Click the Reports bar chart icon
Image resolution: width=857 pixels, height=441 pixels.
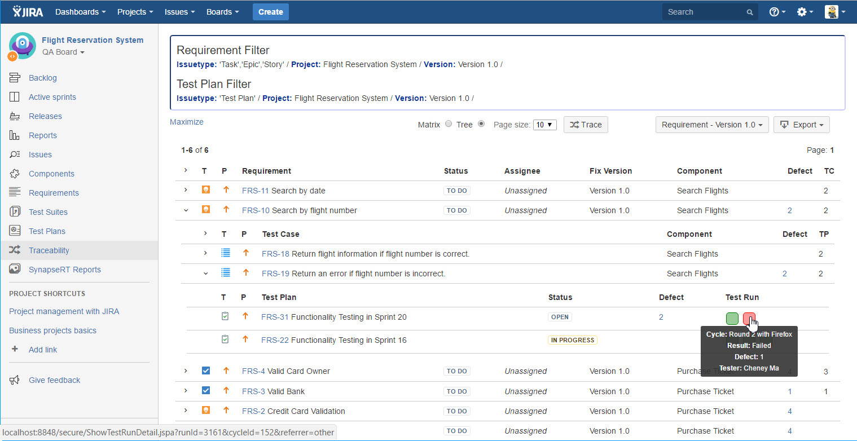[15, 135]
